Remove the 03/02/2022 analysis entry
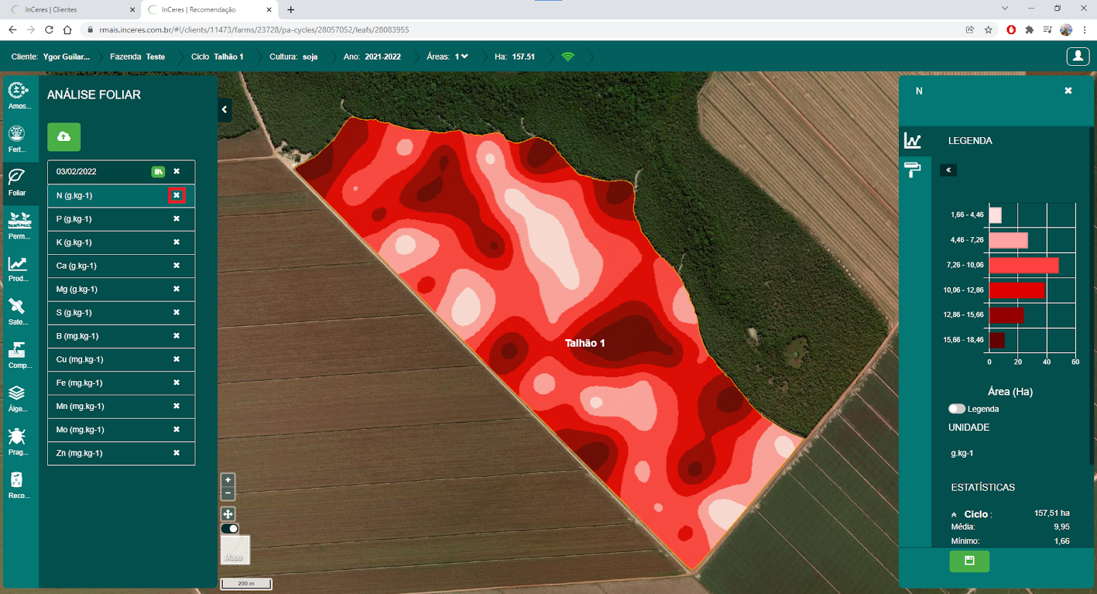Image resolution: width=1097 pixels, height=594 pixels. coord(177,172)
